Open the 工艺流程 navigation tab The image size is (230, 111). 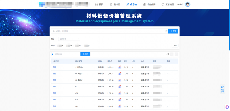(168, 4)
